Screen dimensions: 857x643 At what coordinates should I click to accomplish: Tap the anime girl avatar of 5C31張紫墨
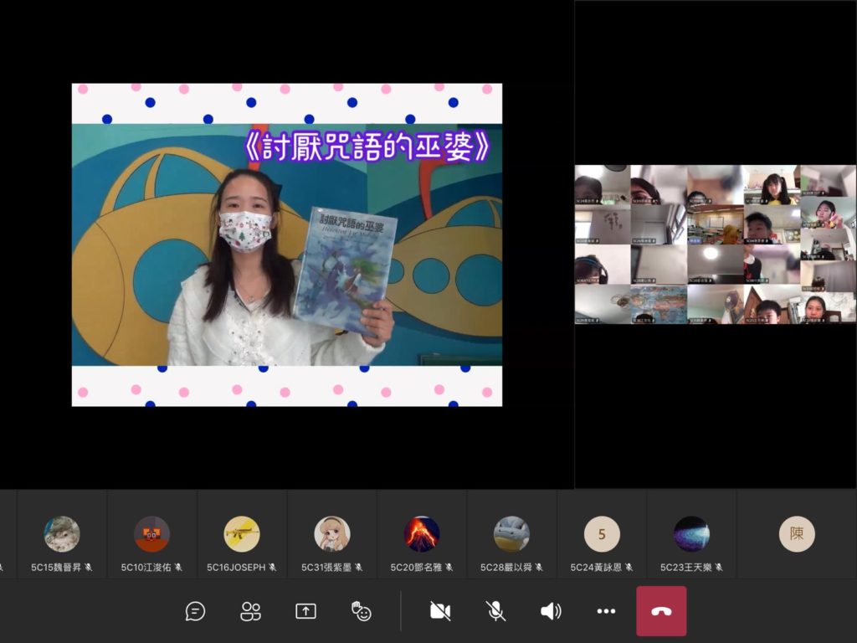331,533
